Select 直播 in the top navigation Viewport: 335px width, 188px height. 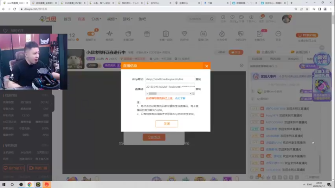(x=81, y=19)
